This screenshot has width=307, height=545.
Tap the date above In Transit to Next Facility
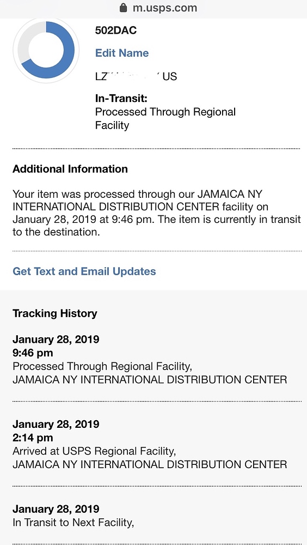(x=56, y=509)
